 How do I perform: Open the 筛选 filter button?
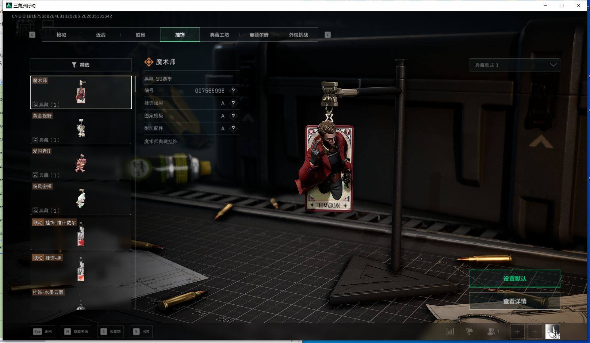[x=81, y=65]
